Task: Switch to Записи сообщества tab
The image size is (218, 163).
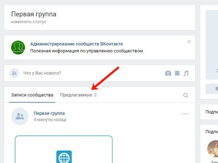Action: (x=32, y=95)
